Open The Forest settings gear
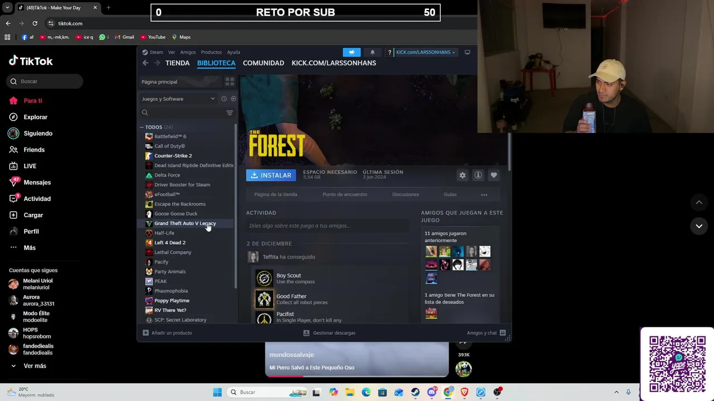 (x=462, y=175)
